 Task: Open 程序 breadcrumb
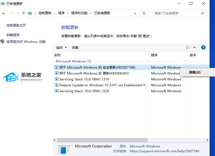click(61, 13)
